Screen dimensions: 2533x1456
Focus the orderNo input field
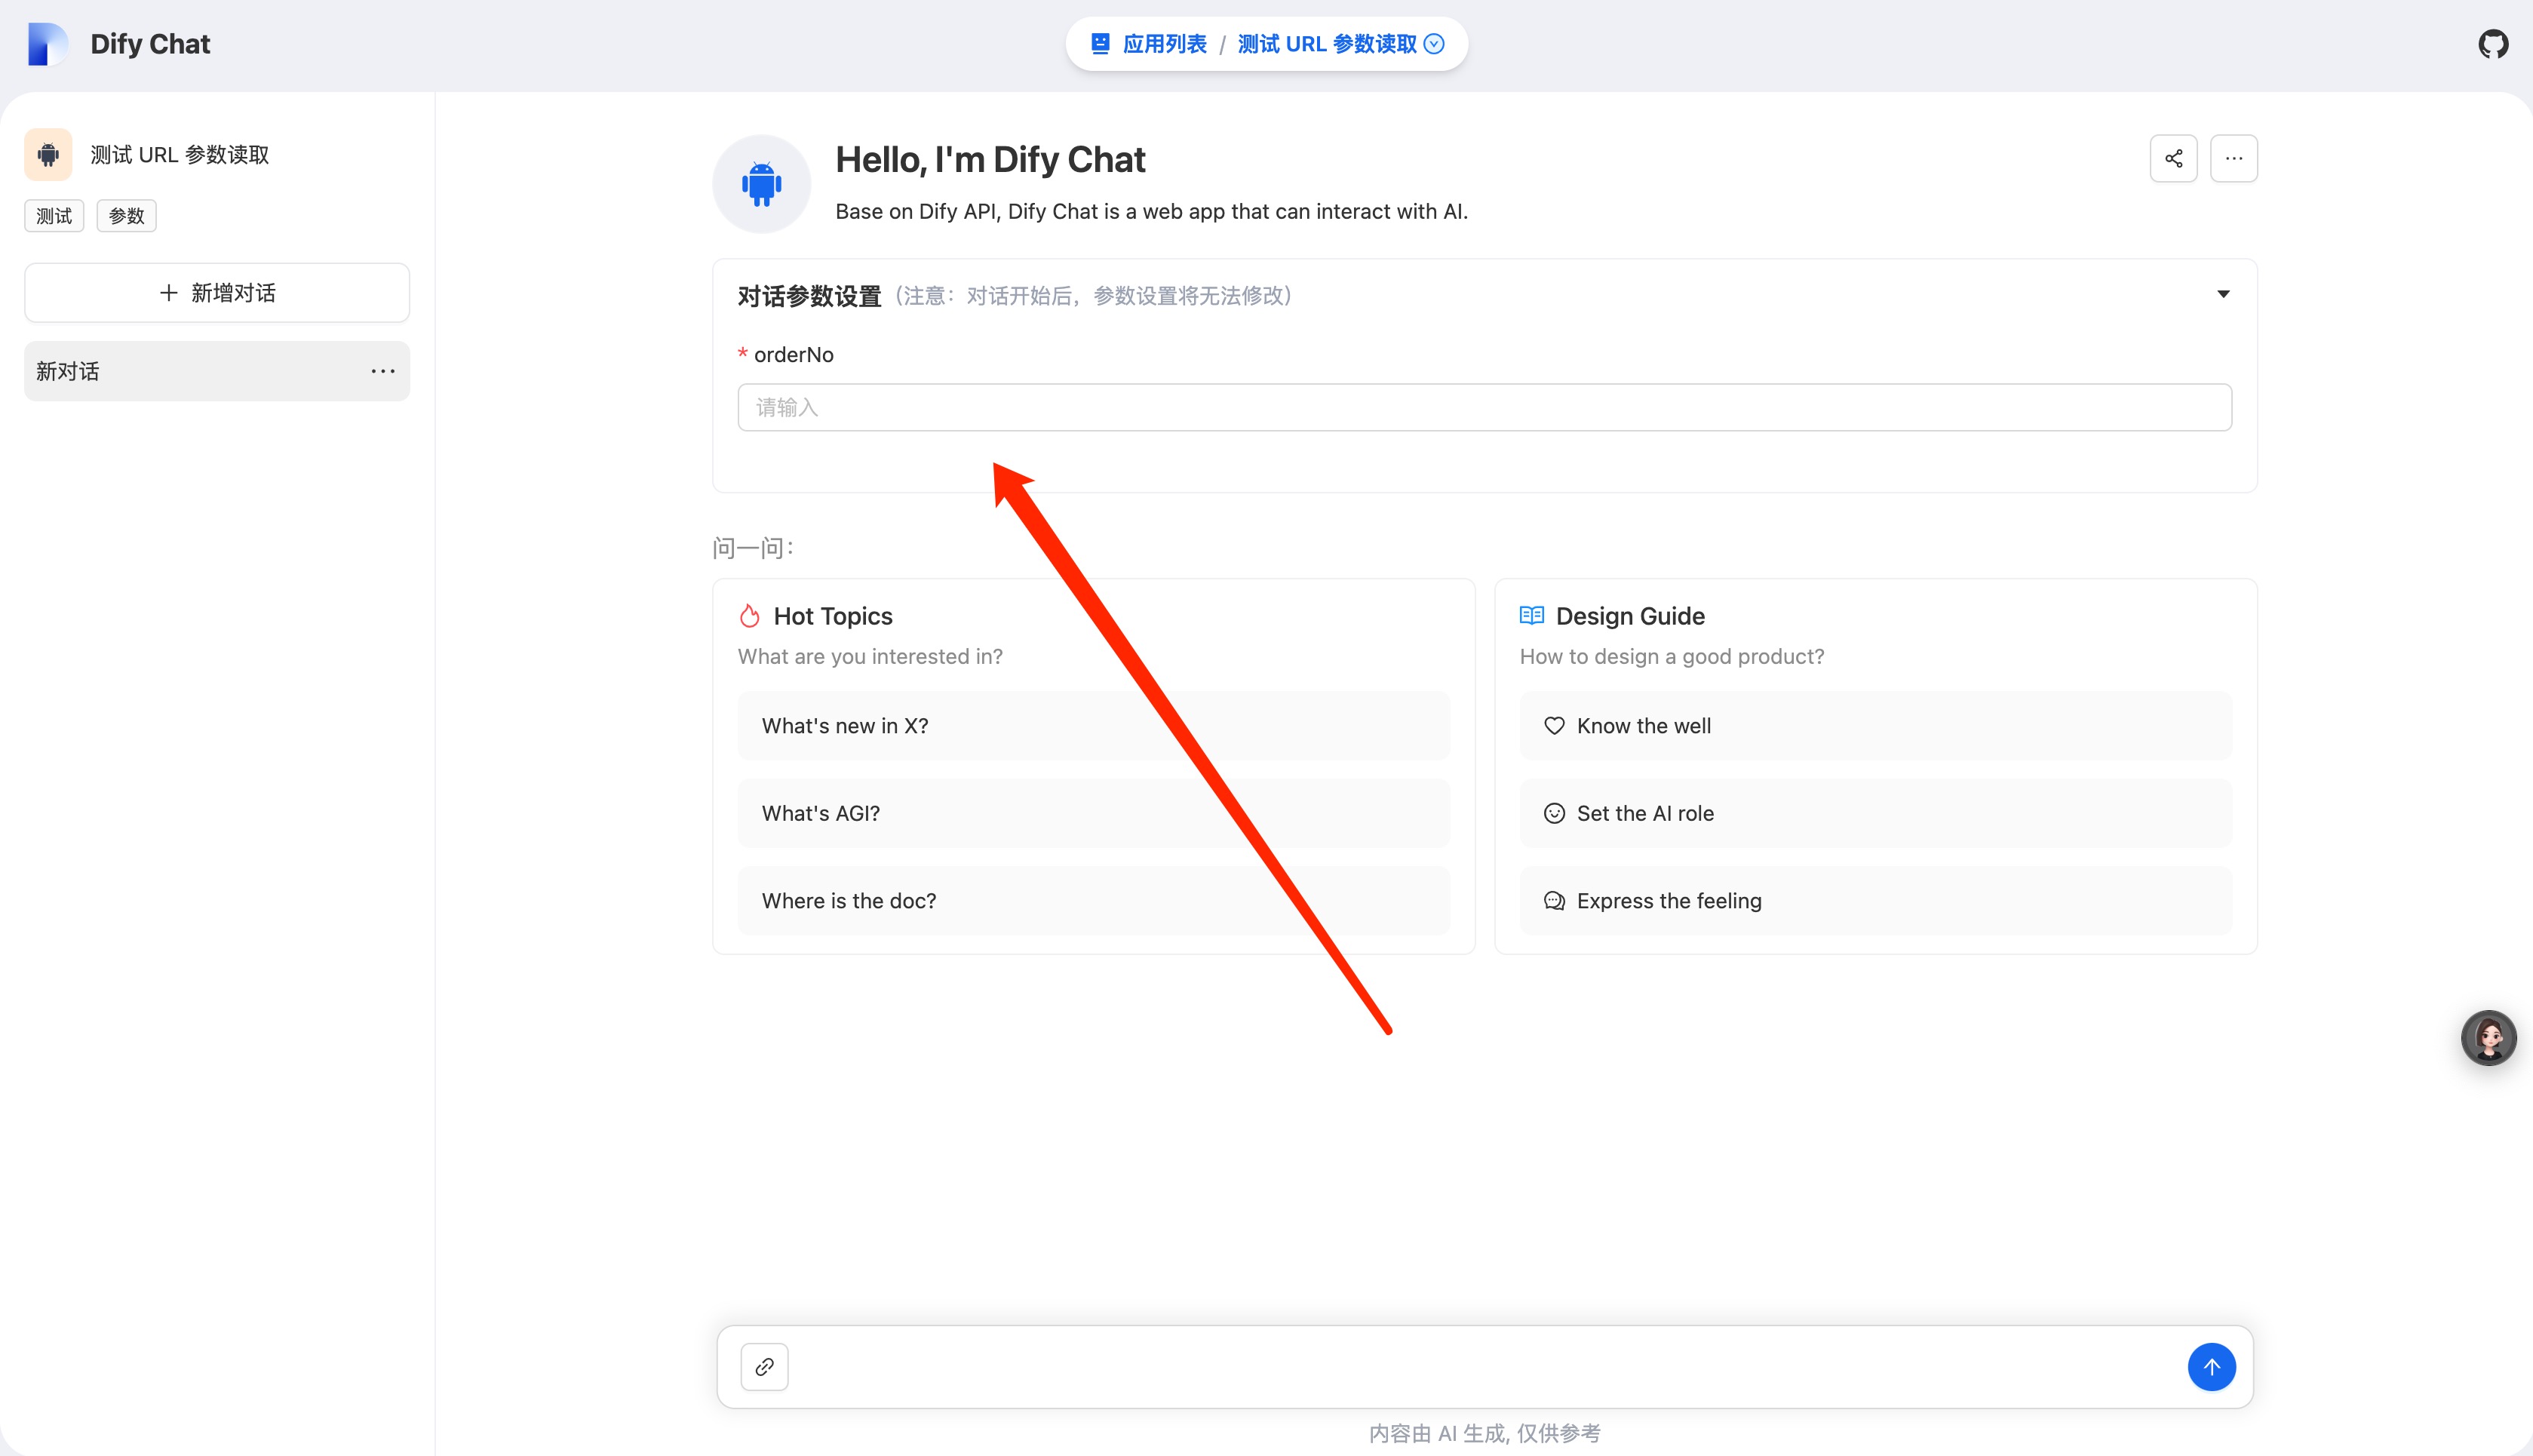[x=1484, y=407]
